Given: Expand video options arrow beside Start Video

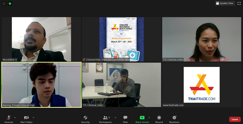Looking at the screenshot, I should pos(33,117).
